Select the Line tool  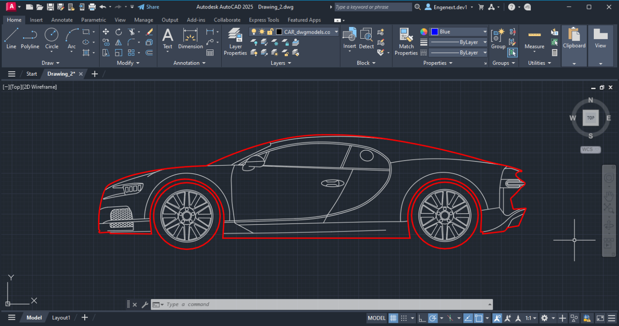[x=11, y=38]
